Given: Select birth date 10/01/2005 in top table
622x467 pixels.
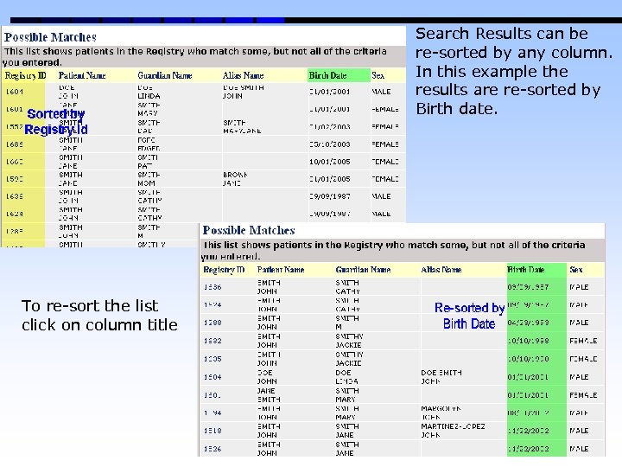Looking at the screenshot, I should [330, 162].
